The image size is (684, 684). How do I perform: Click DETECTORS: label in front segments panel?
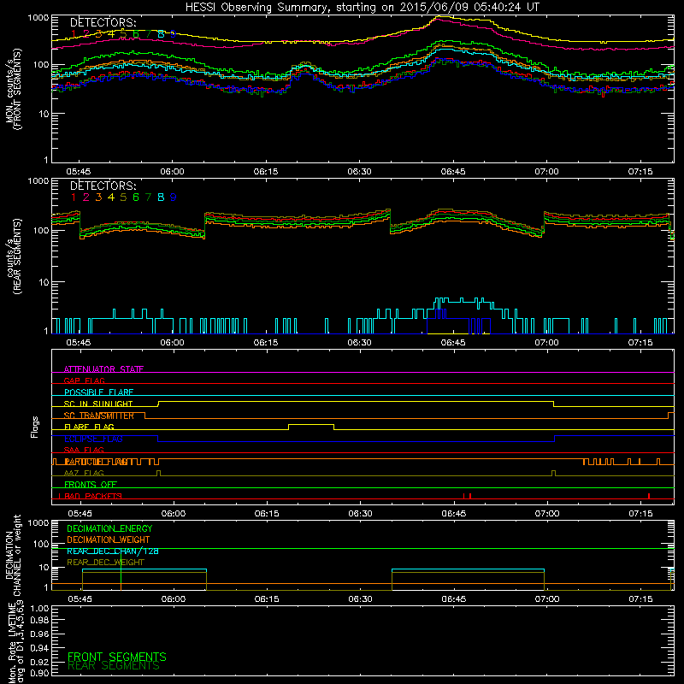[x=103, y=22]
